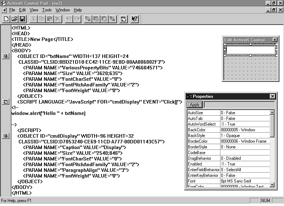Click the margin script icon beside SCRIPT tag
The height and width of the screenshot is (206, 284).
pos(6,102)
